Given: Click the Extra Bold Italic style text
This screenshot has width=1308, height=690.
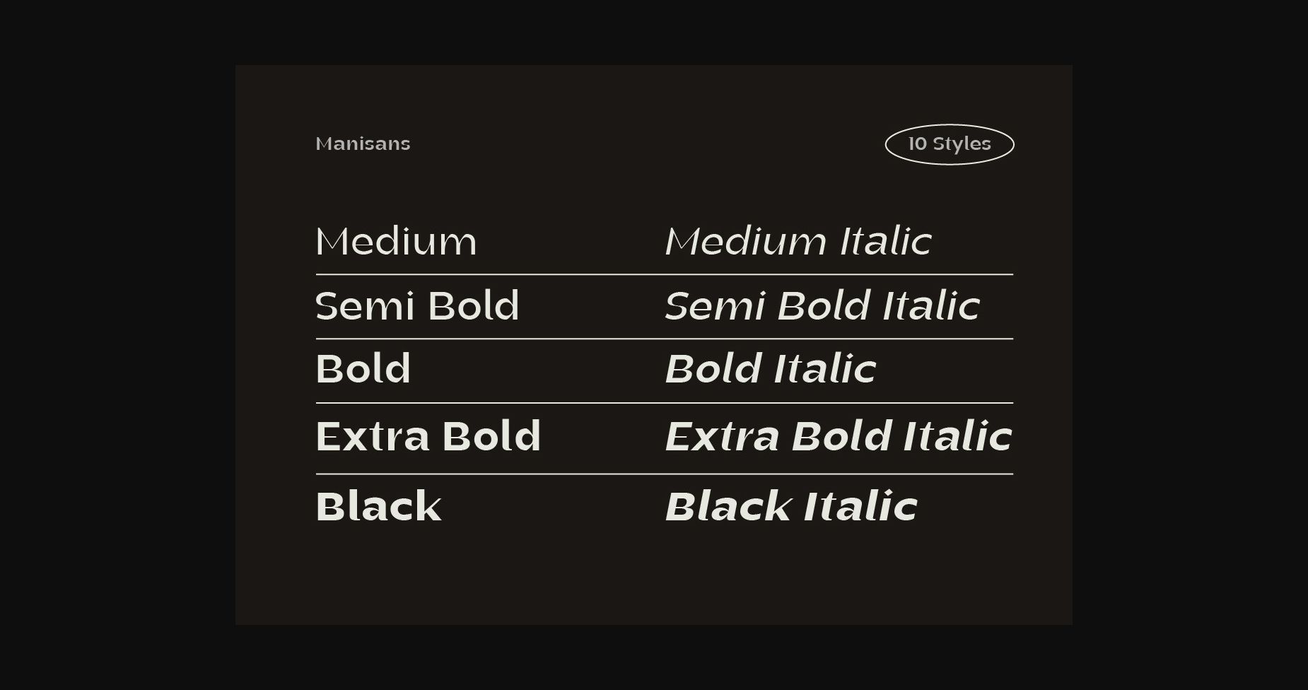Looking at the screenshot, I should coord(839,435).
